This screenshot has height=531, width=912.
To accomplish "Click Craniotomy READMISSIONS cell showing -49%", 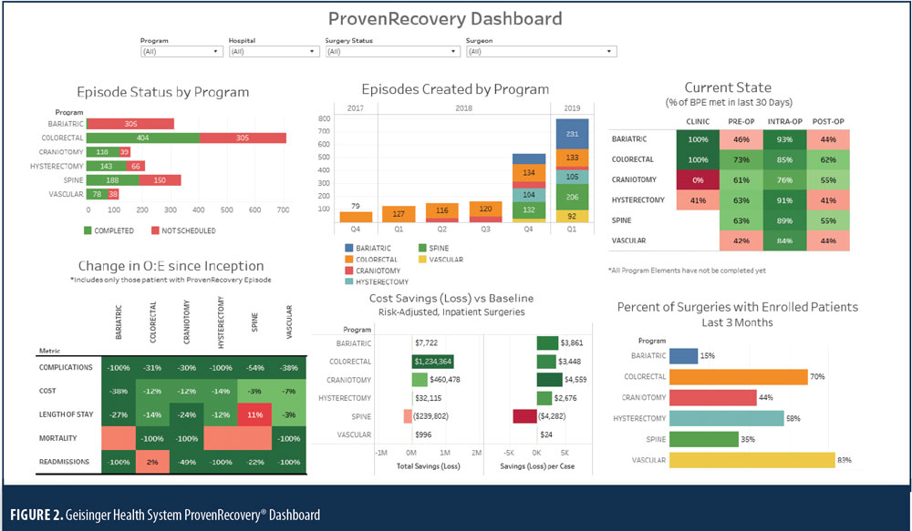I will (187, 462).
